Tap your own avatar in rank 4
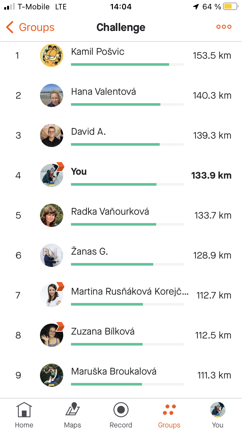242x430 pixels. pyautogui.click(x=52, y=175)
